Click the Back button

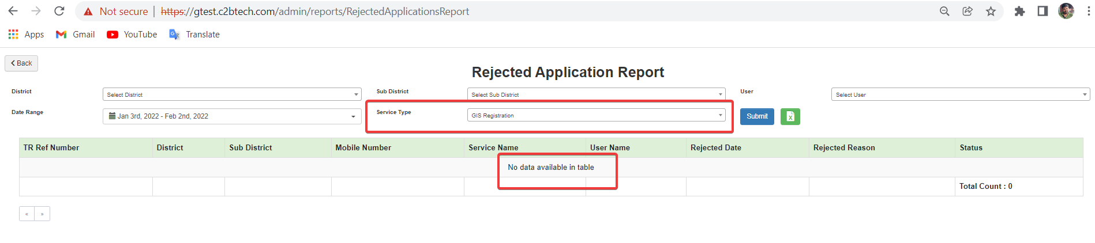[x=21, y=63]
